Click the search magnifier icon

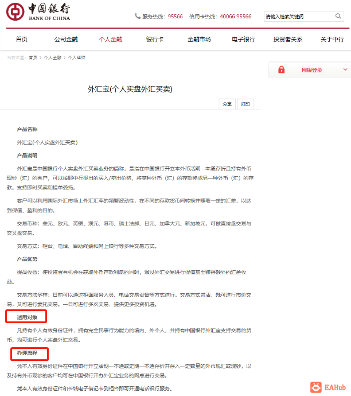338,16
